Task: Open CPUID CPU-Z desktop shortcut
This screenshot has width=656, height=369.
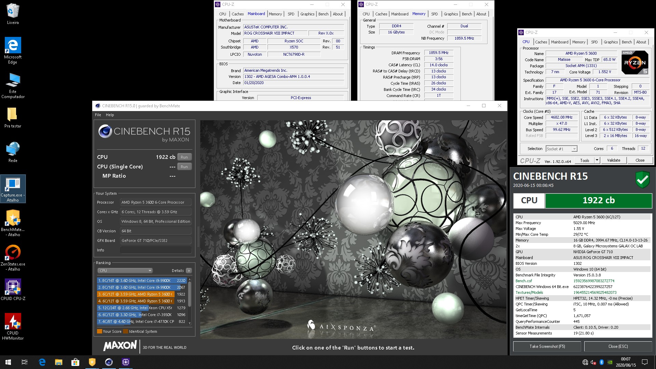Action: click(13, 289)
